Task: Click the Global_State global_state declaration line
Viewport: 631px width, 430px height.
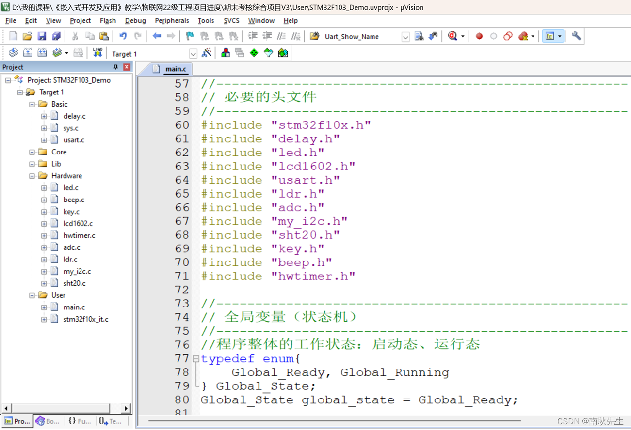Action: (x=359, y=400)
